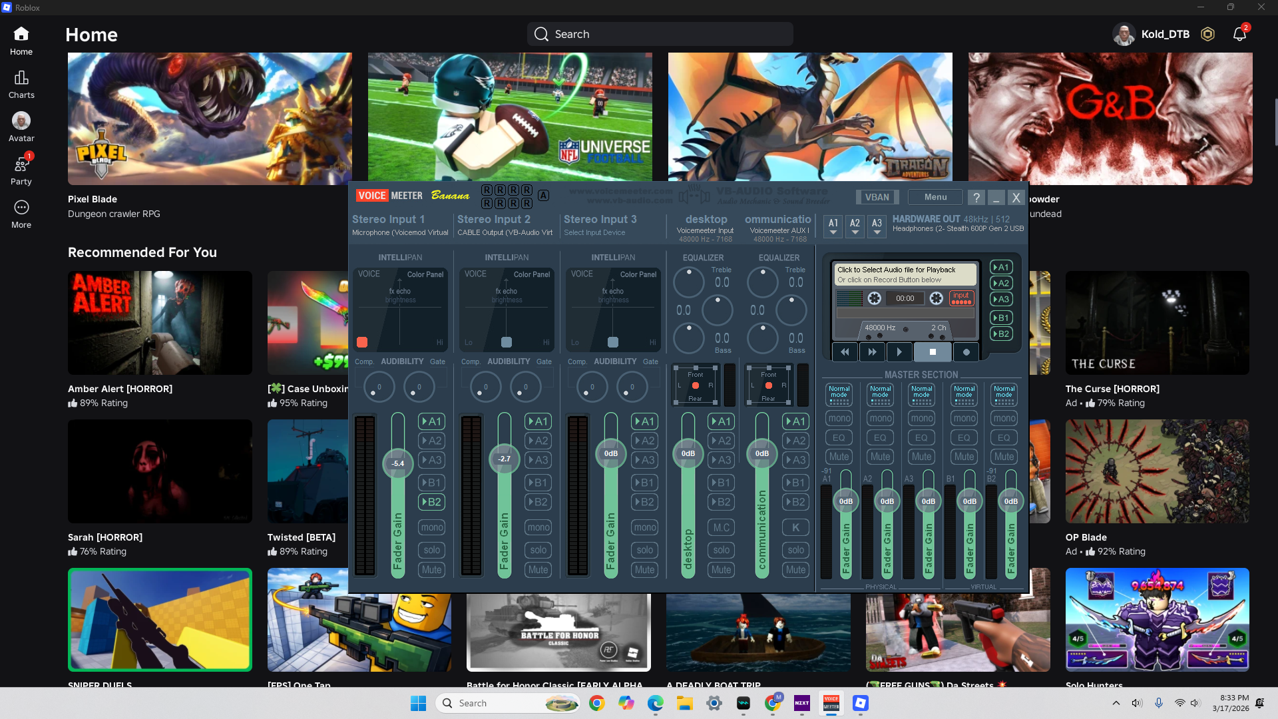Viewport: 1278px width, 719px height.
Task: Fast forward the Voicemeeter cassette recorder
Action: coord(872,352)
